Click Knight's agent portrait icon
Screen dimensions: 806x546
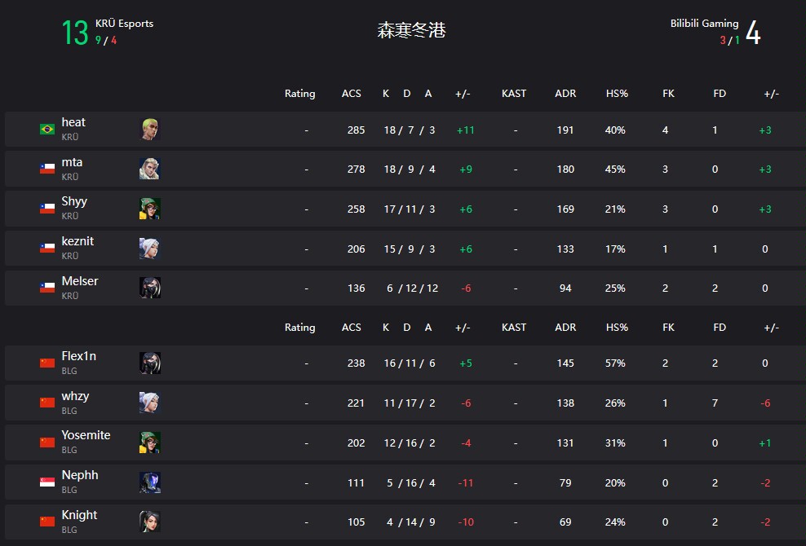(x=149, y=522)
